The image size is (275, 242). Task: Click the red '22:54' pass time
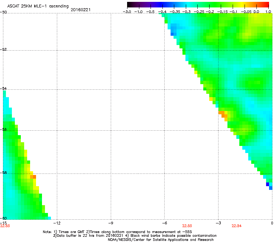coord(237,226)
